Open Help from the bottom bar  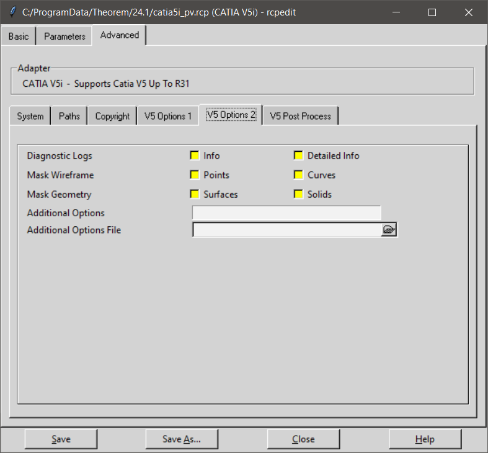(425, 439)
